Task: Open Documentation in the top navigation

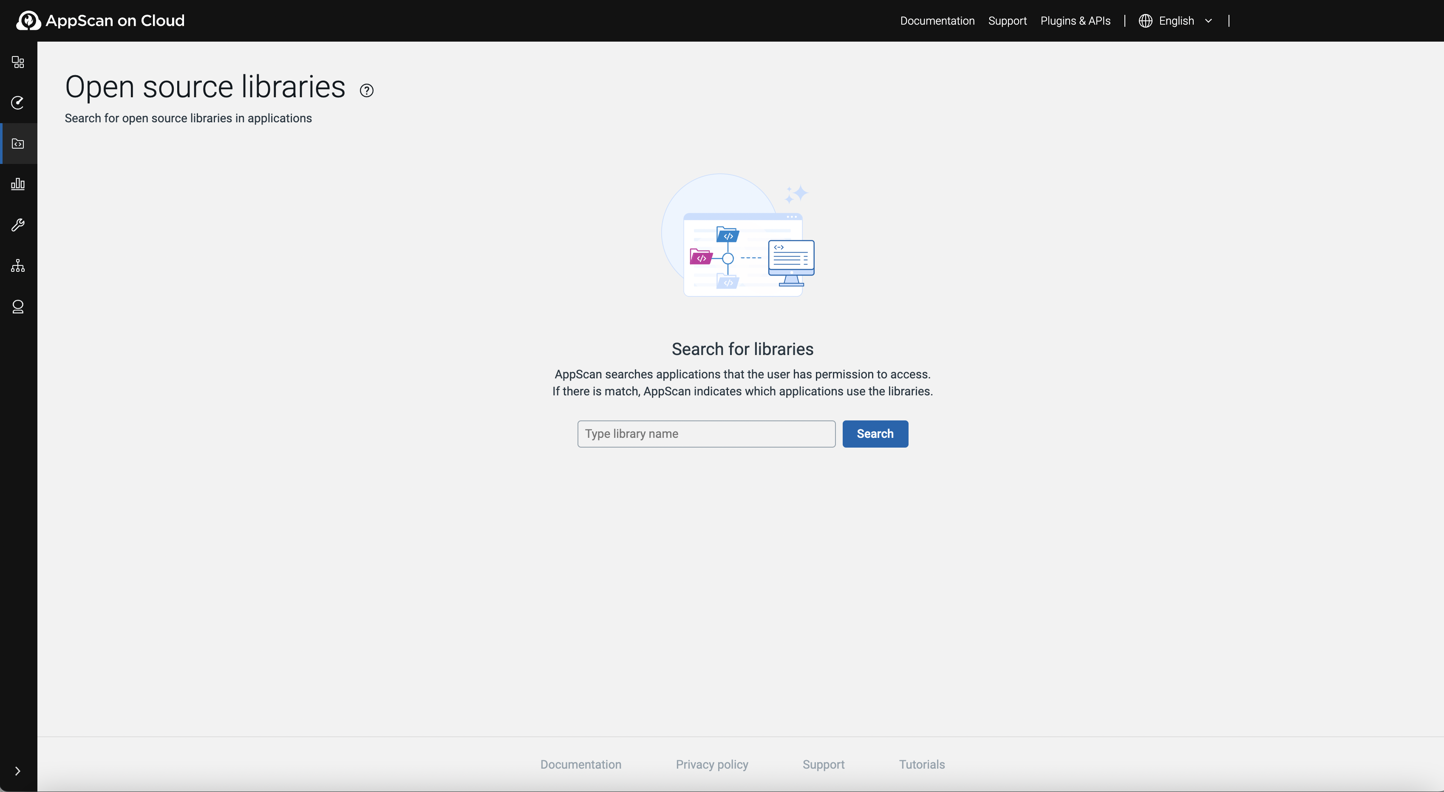Action: pyautogui.click(x=937, y=21)
